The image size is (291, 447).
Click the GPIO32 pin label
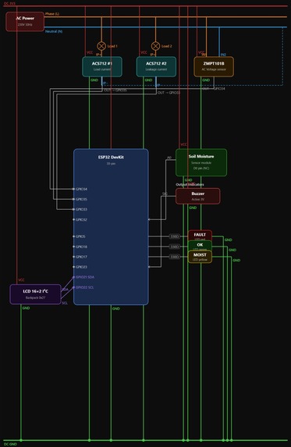[81, 219]
